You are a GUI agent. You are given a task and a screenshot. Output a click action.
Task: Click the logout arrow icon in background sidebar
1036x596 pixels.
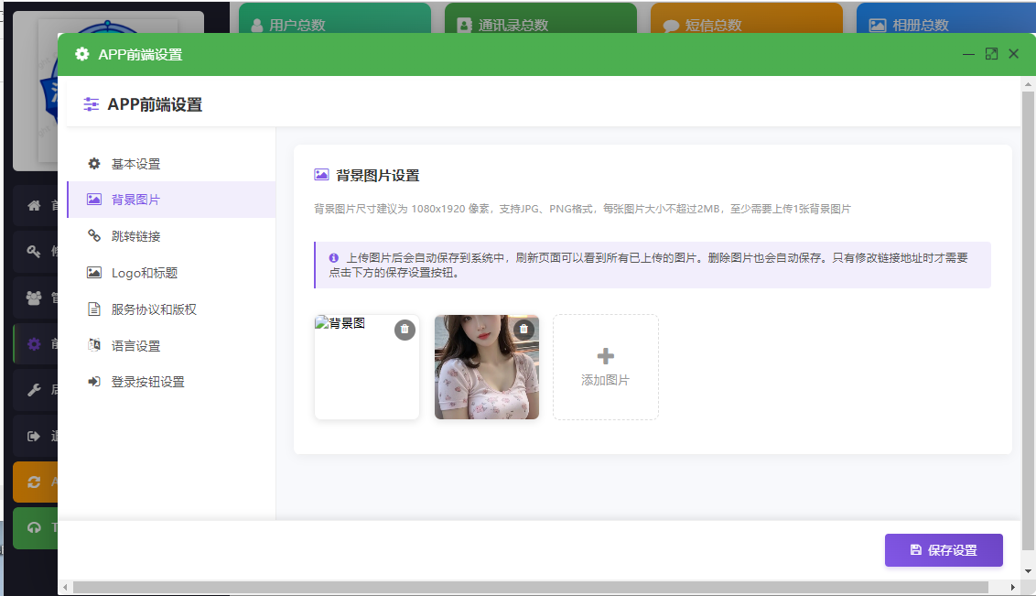(34, 436)
